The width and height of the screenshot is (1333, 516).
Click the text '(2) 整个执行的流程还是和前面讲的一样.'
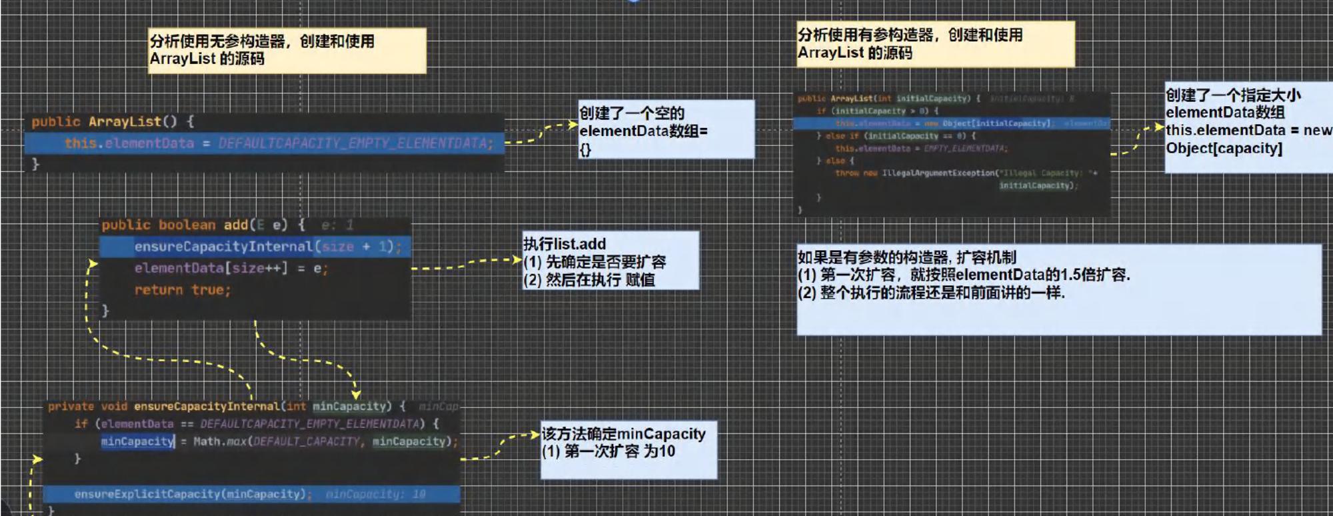pyautogui.click(x=931, y=292)
